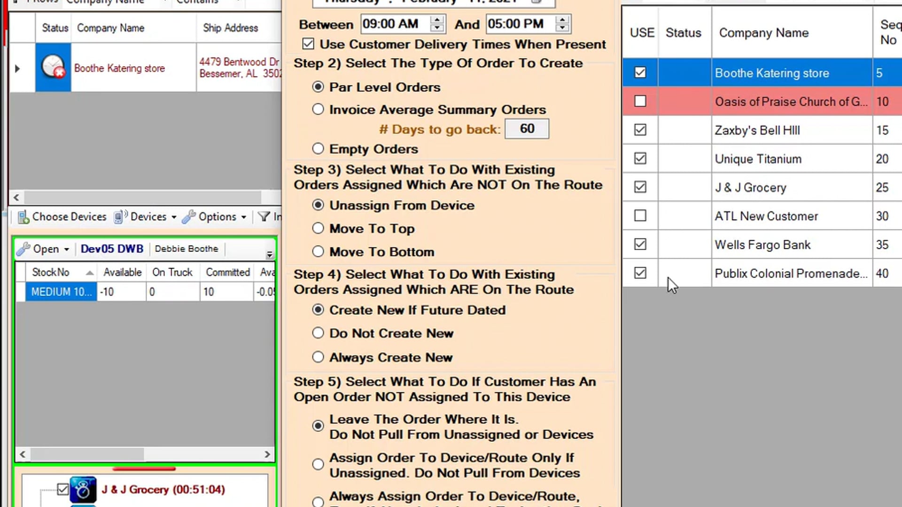Check USE for Oasis of Praise Church
The height and width of the screenshot is (507, 902).
pyautogui.click(x=640, y=101)
